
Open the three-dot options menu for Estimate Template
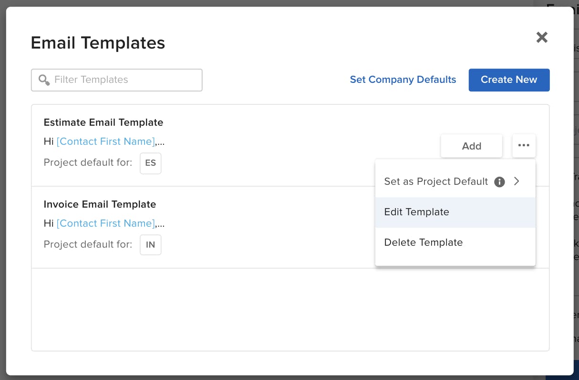(x=524, y=146)
